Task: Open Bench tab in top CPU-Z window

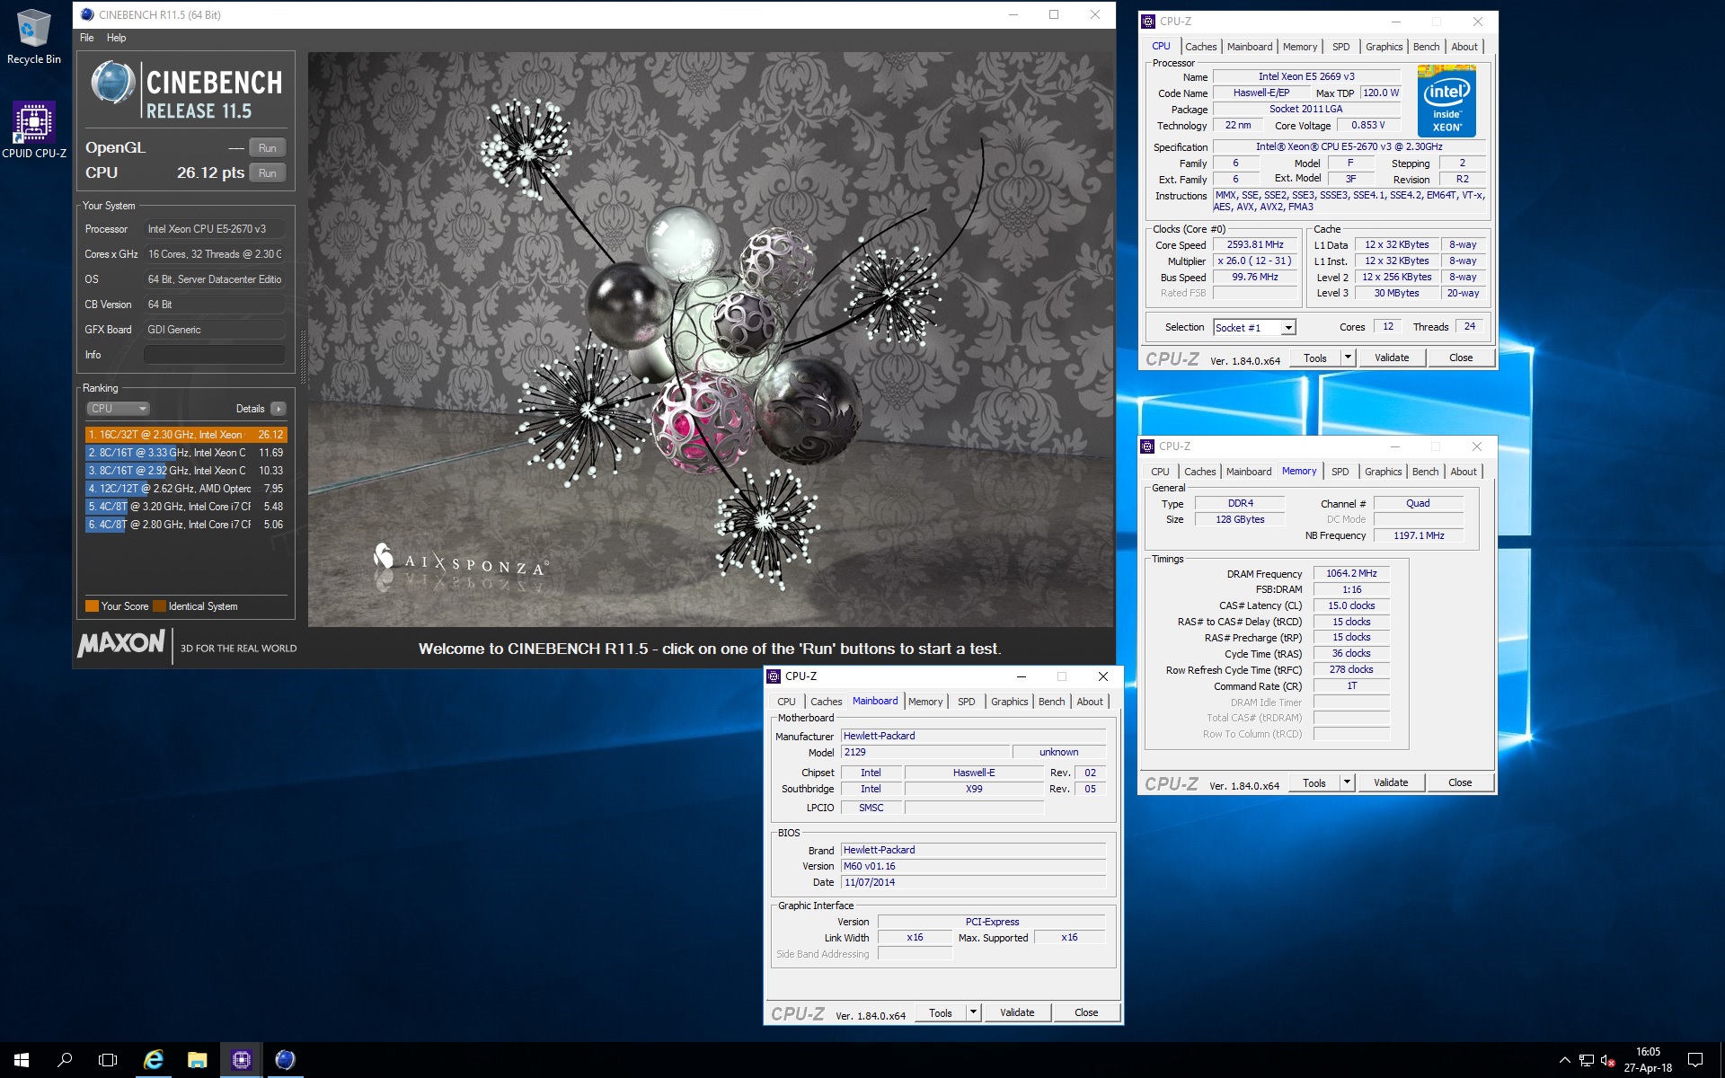Action: tap(1426, 47)
